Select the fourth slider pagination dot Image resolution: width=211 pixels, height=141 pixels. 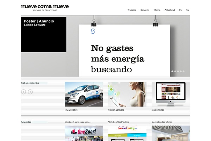point(181,71)
